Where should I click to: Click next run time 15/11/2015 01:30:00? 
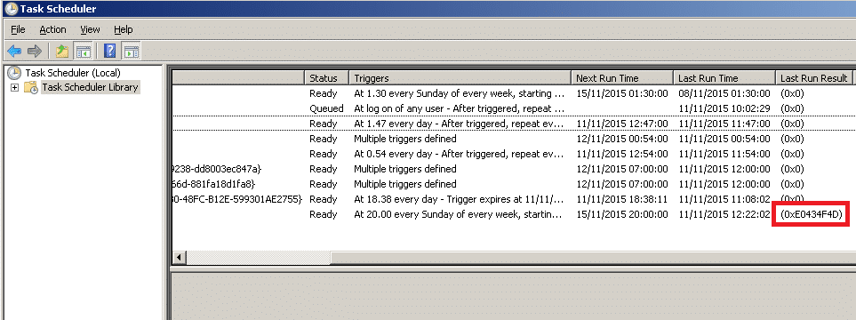click(622, 94)
